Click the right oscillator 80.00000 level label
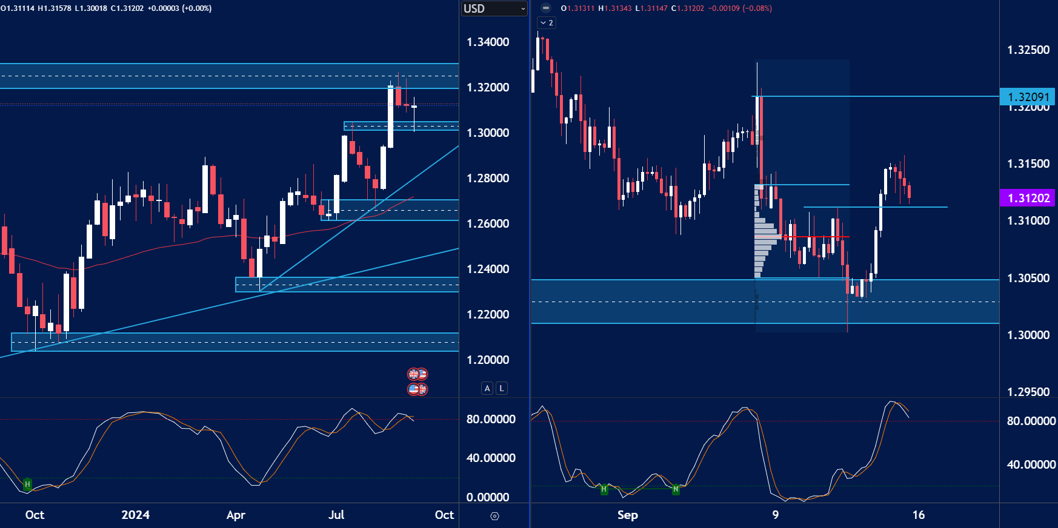This screenshot has width=1058, height=528. [1031, 421]
